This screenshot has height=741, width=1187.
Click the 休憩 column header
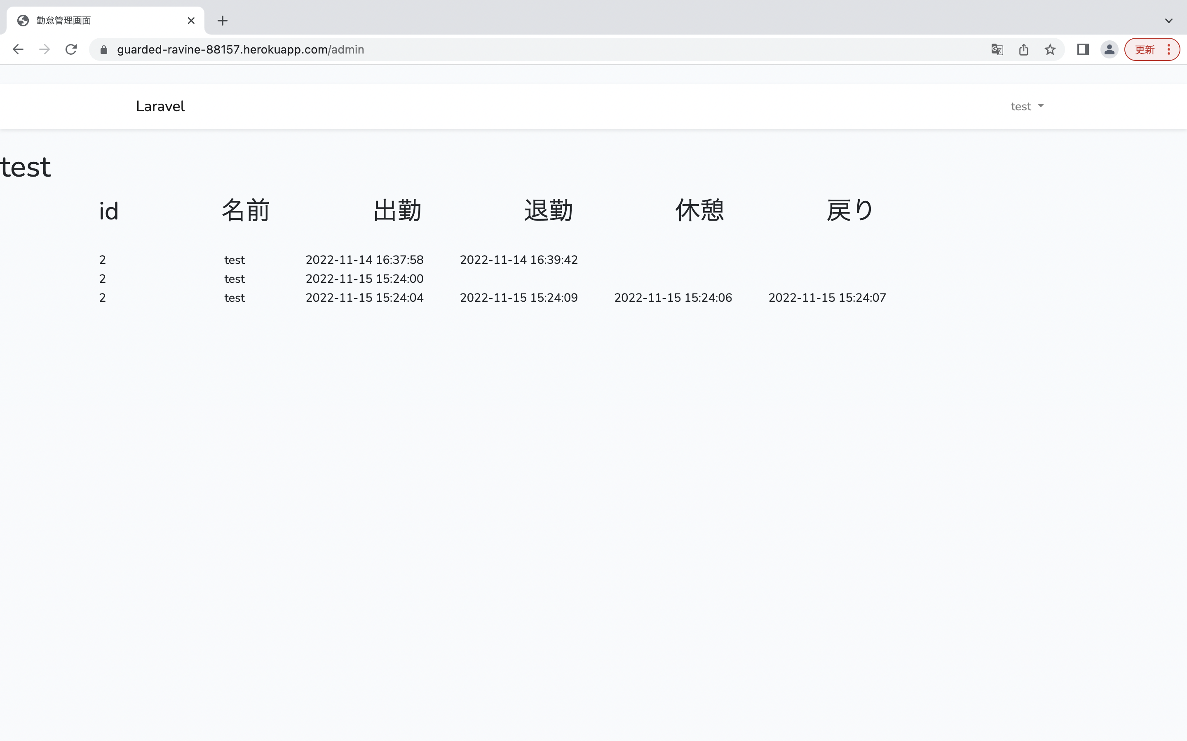pos(700,211)
